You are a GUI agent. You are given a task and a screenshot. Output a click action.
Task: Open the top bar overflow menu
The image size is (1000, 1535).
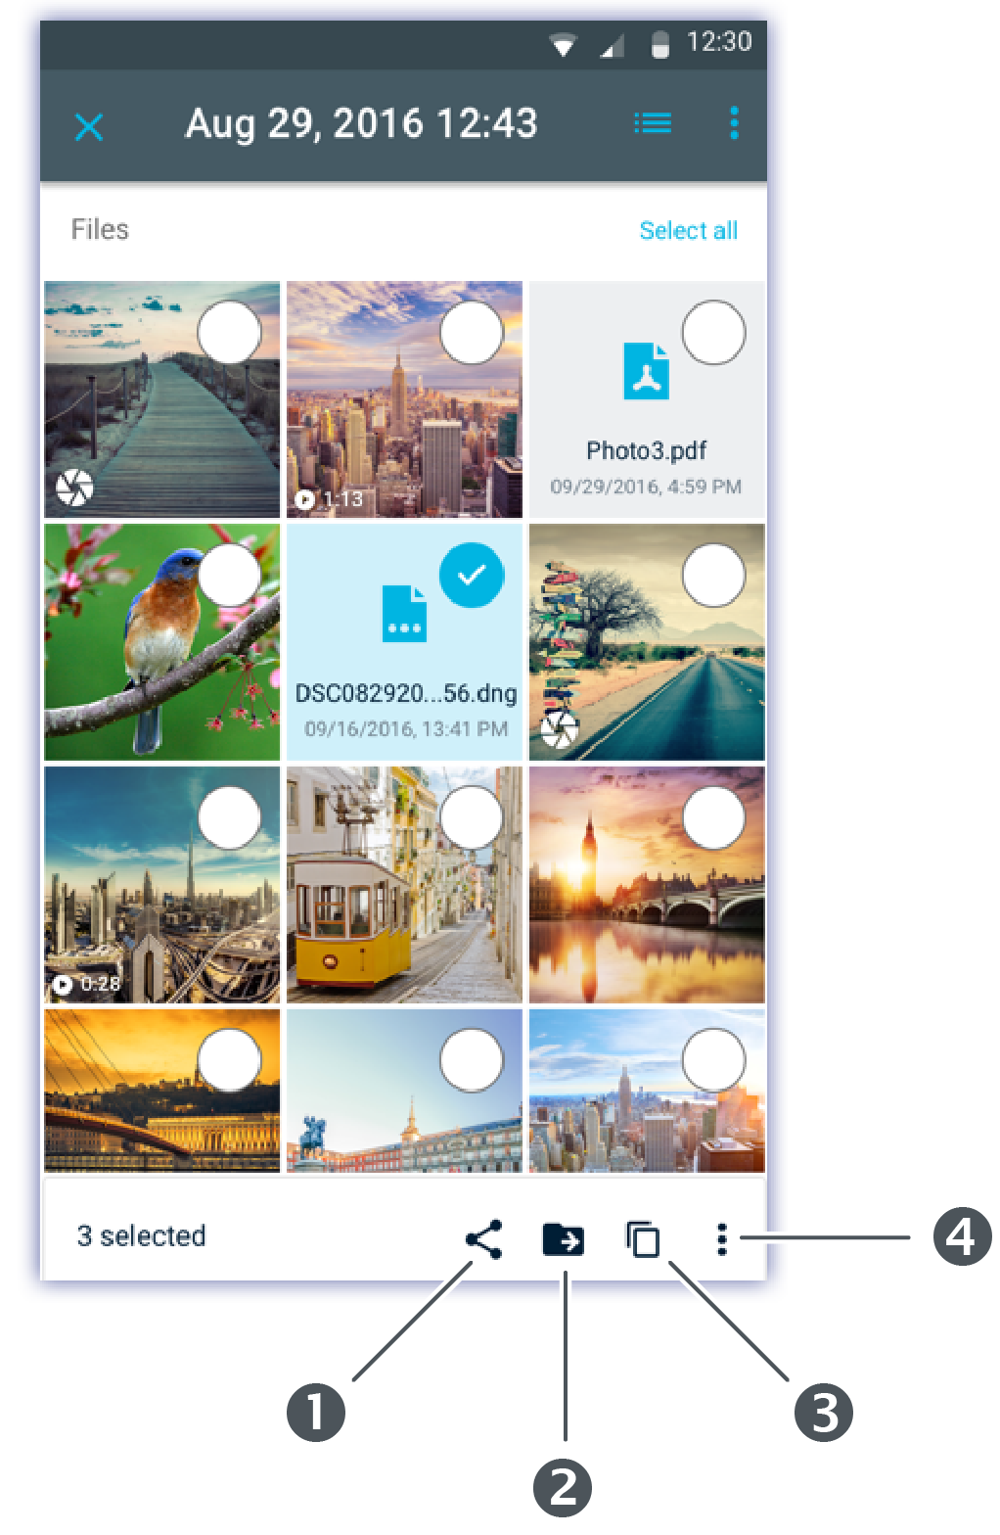tap(734, 123)
